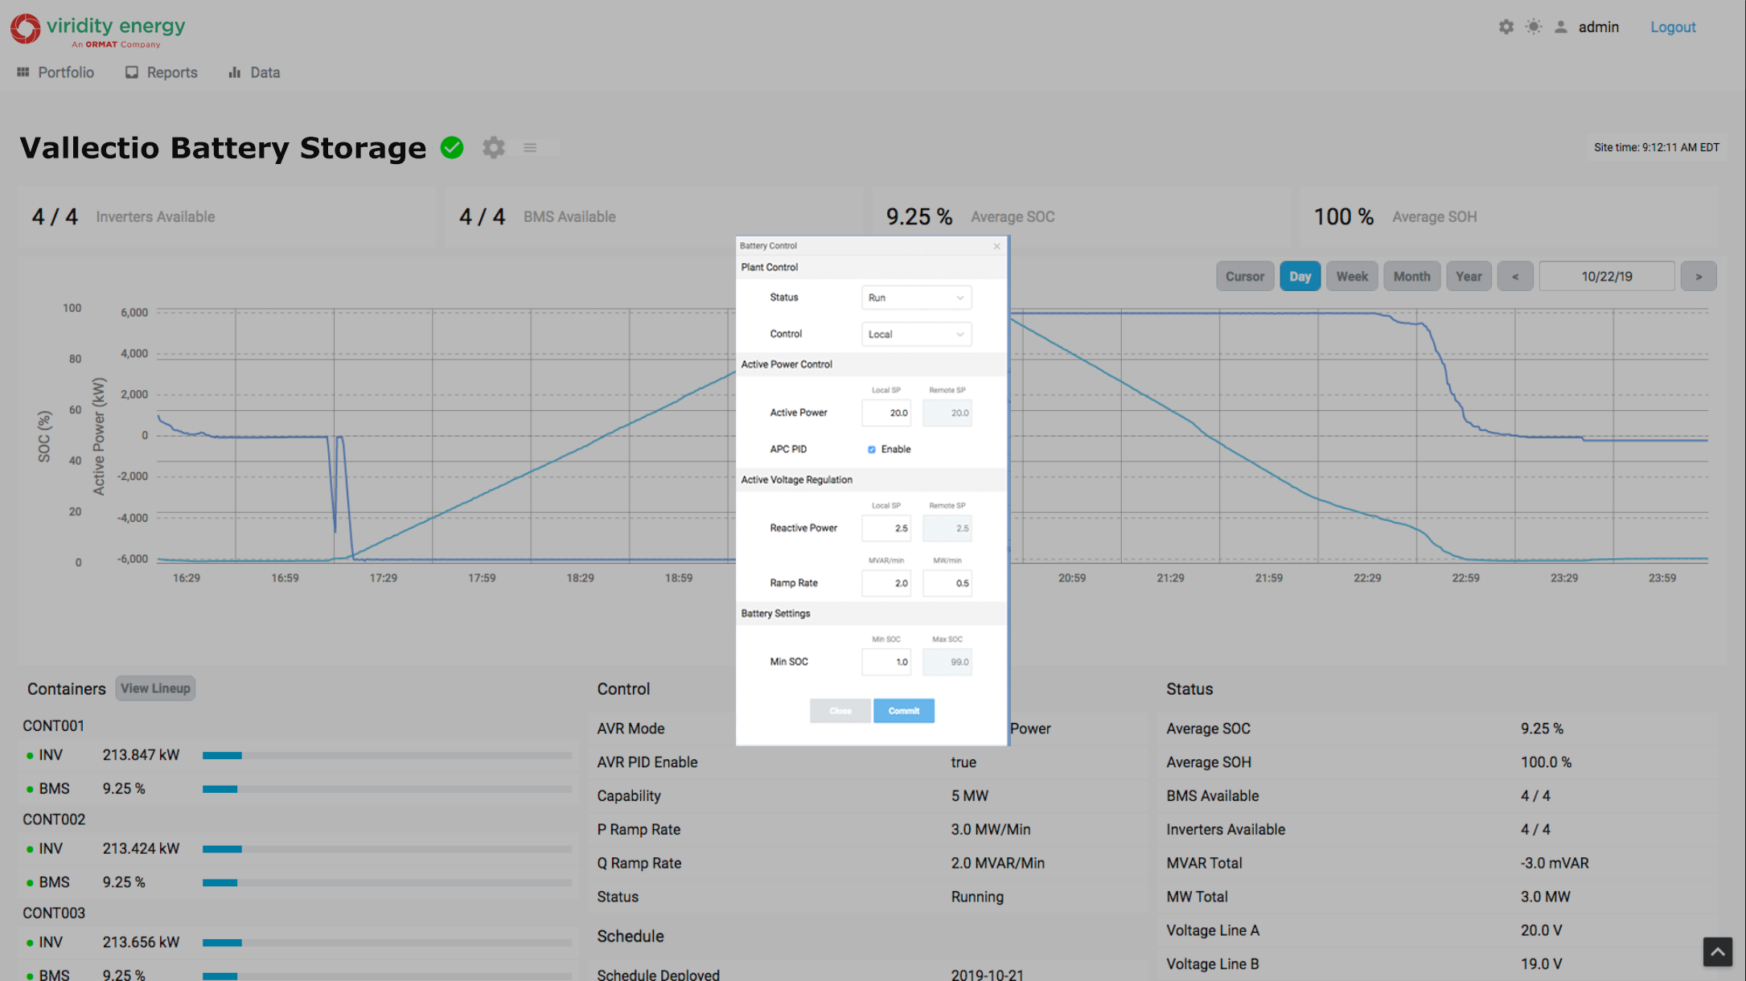Open site settings gear beside title
The height and width of the screenshot is (981, 1746).
tap(493, 147)
